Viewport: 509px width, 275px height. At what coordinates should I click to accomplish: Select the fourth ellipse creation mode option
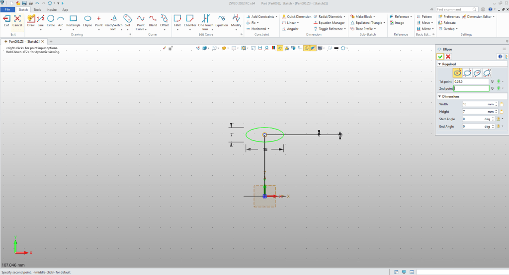(487, 72)
